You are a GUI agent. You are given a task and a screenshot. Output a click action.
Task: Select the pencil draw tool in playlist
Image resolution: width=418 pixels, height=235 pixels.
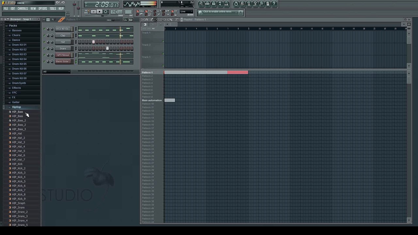(x=152, y=20)
